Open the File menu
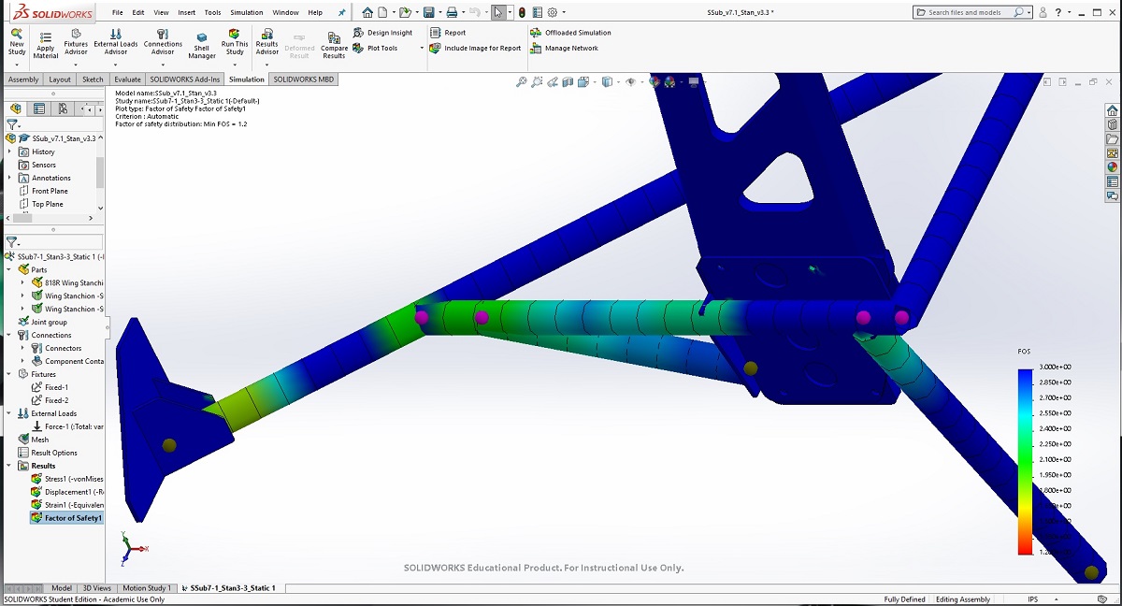 pos(117,13)
